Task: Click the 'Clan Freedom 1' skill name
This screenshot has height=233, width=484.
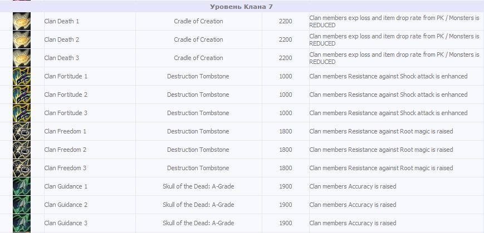Action: click(x=65, y=131)
